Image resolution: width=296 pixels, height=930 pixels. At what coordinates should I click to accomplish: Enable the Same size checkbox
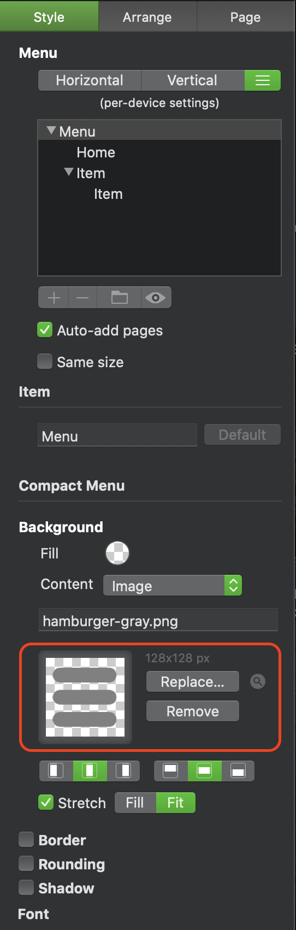(x=45, y=362)
